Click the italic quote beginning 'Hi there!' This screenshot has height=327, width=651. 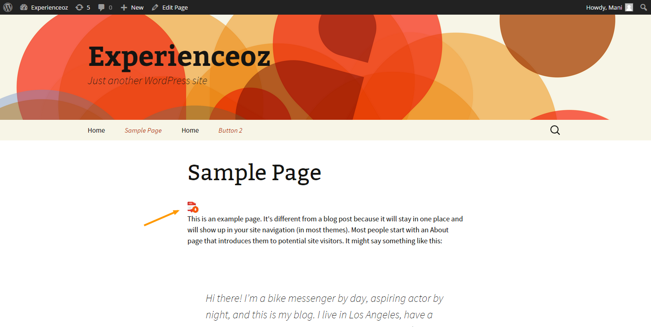coord(324,306)
